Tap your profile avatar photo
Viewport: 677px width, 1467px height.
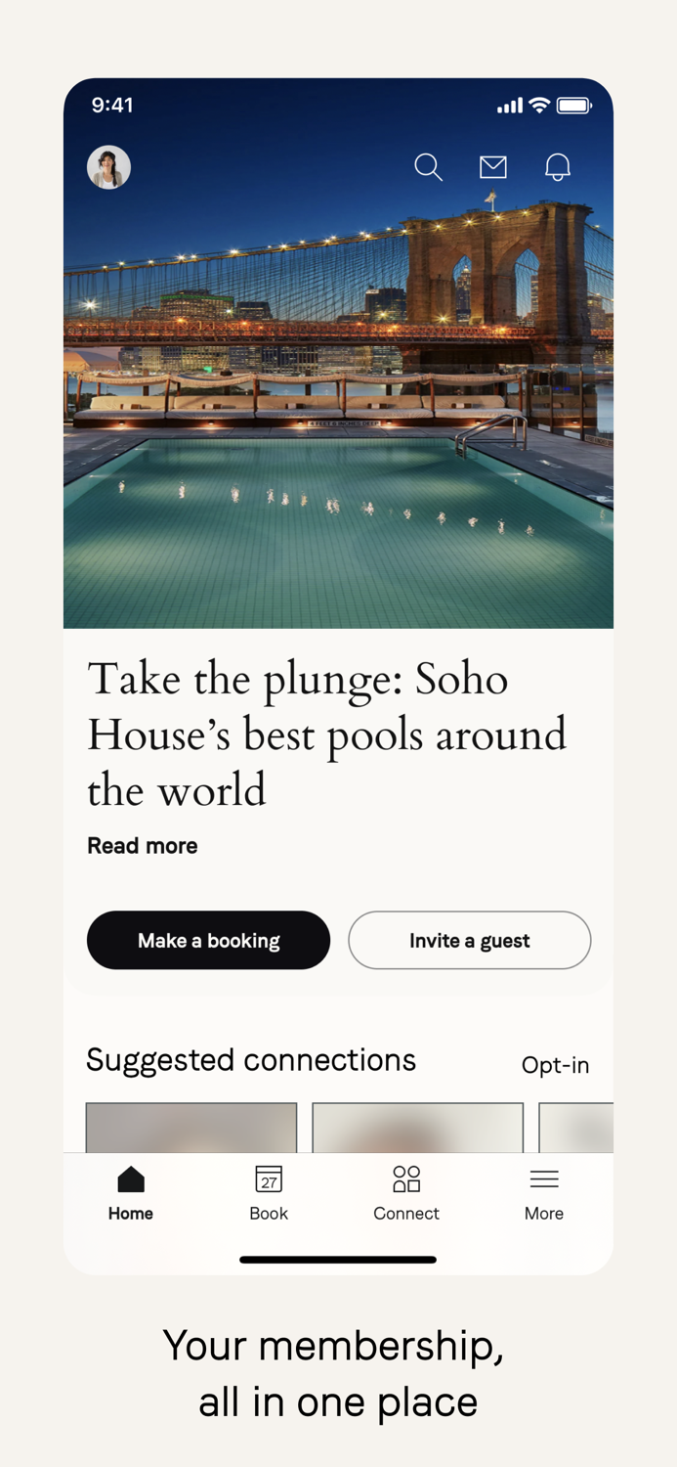[108, 167]
